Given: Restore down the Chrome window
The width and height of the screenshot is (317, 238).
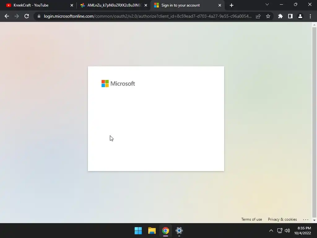Looking at the screenshot, I should (x=296, y=4).
